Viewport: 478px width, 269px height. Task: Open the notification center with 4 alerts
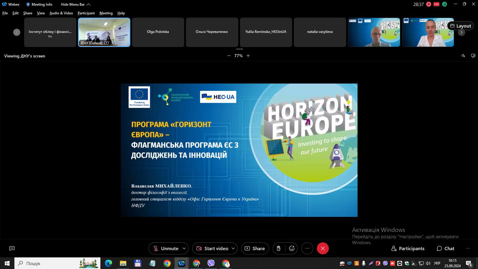coord(469,264)
